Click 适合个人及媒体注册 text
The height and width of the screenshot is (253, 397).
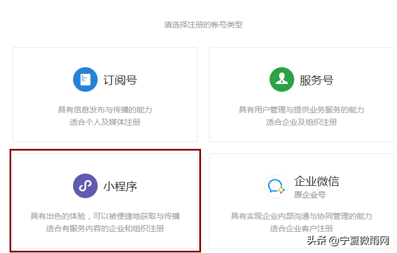pos(105,122)
